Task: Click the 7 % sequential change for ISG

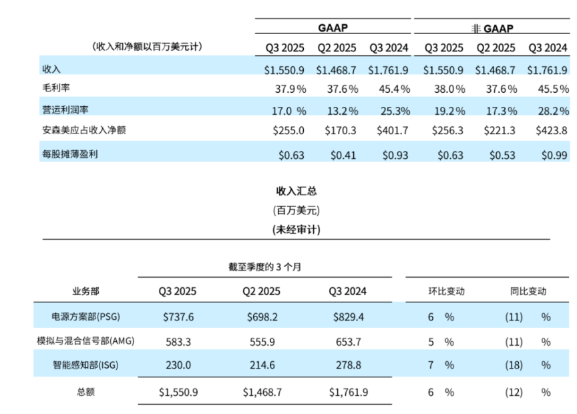Action: (x=441, y=365)
